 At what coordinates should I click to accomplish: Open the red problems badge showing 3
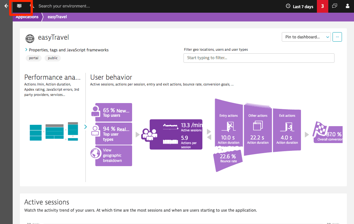coord(322,6)
